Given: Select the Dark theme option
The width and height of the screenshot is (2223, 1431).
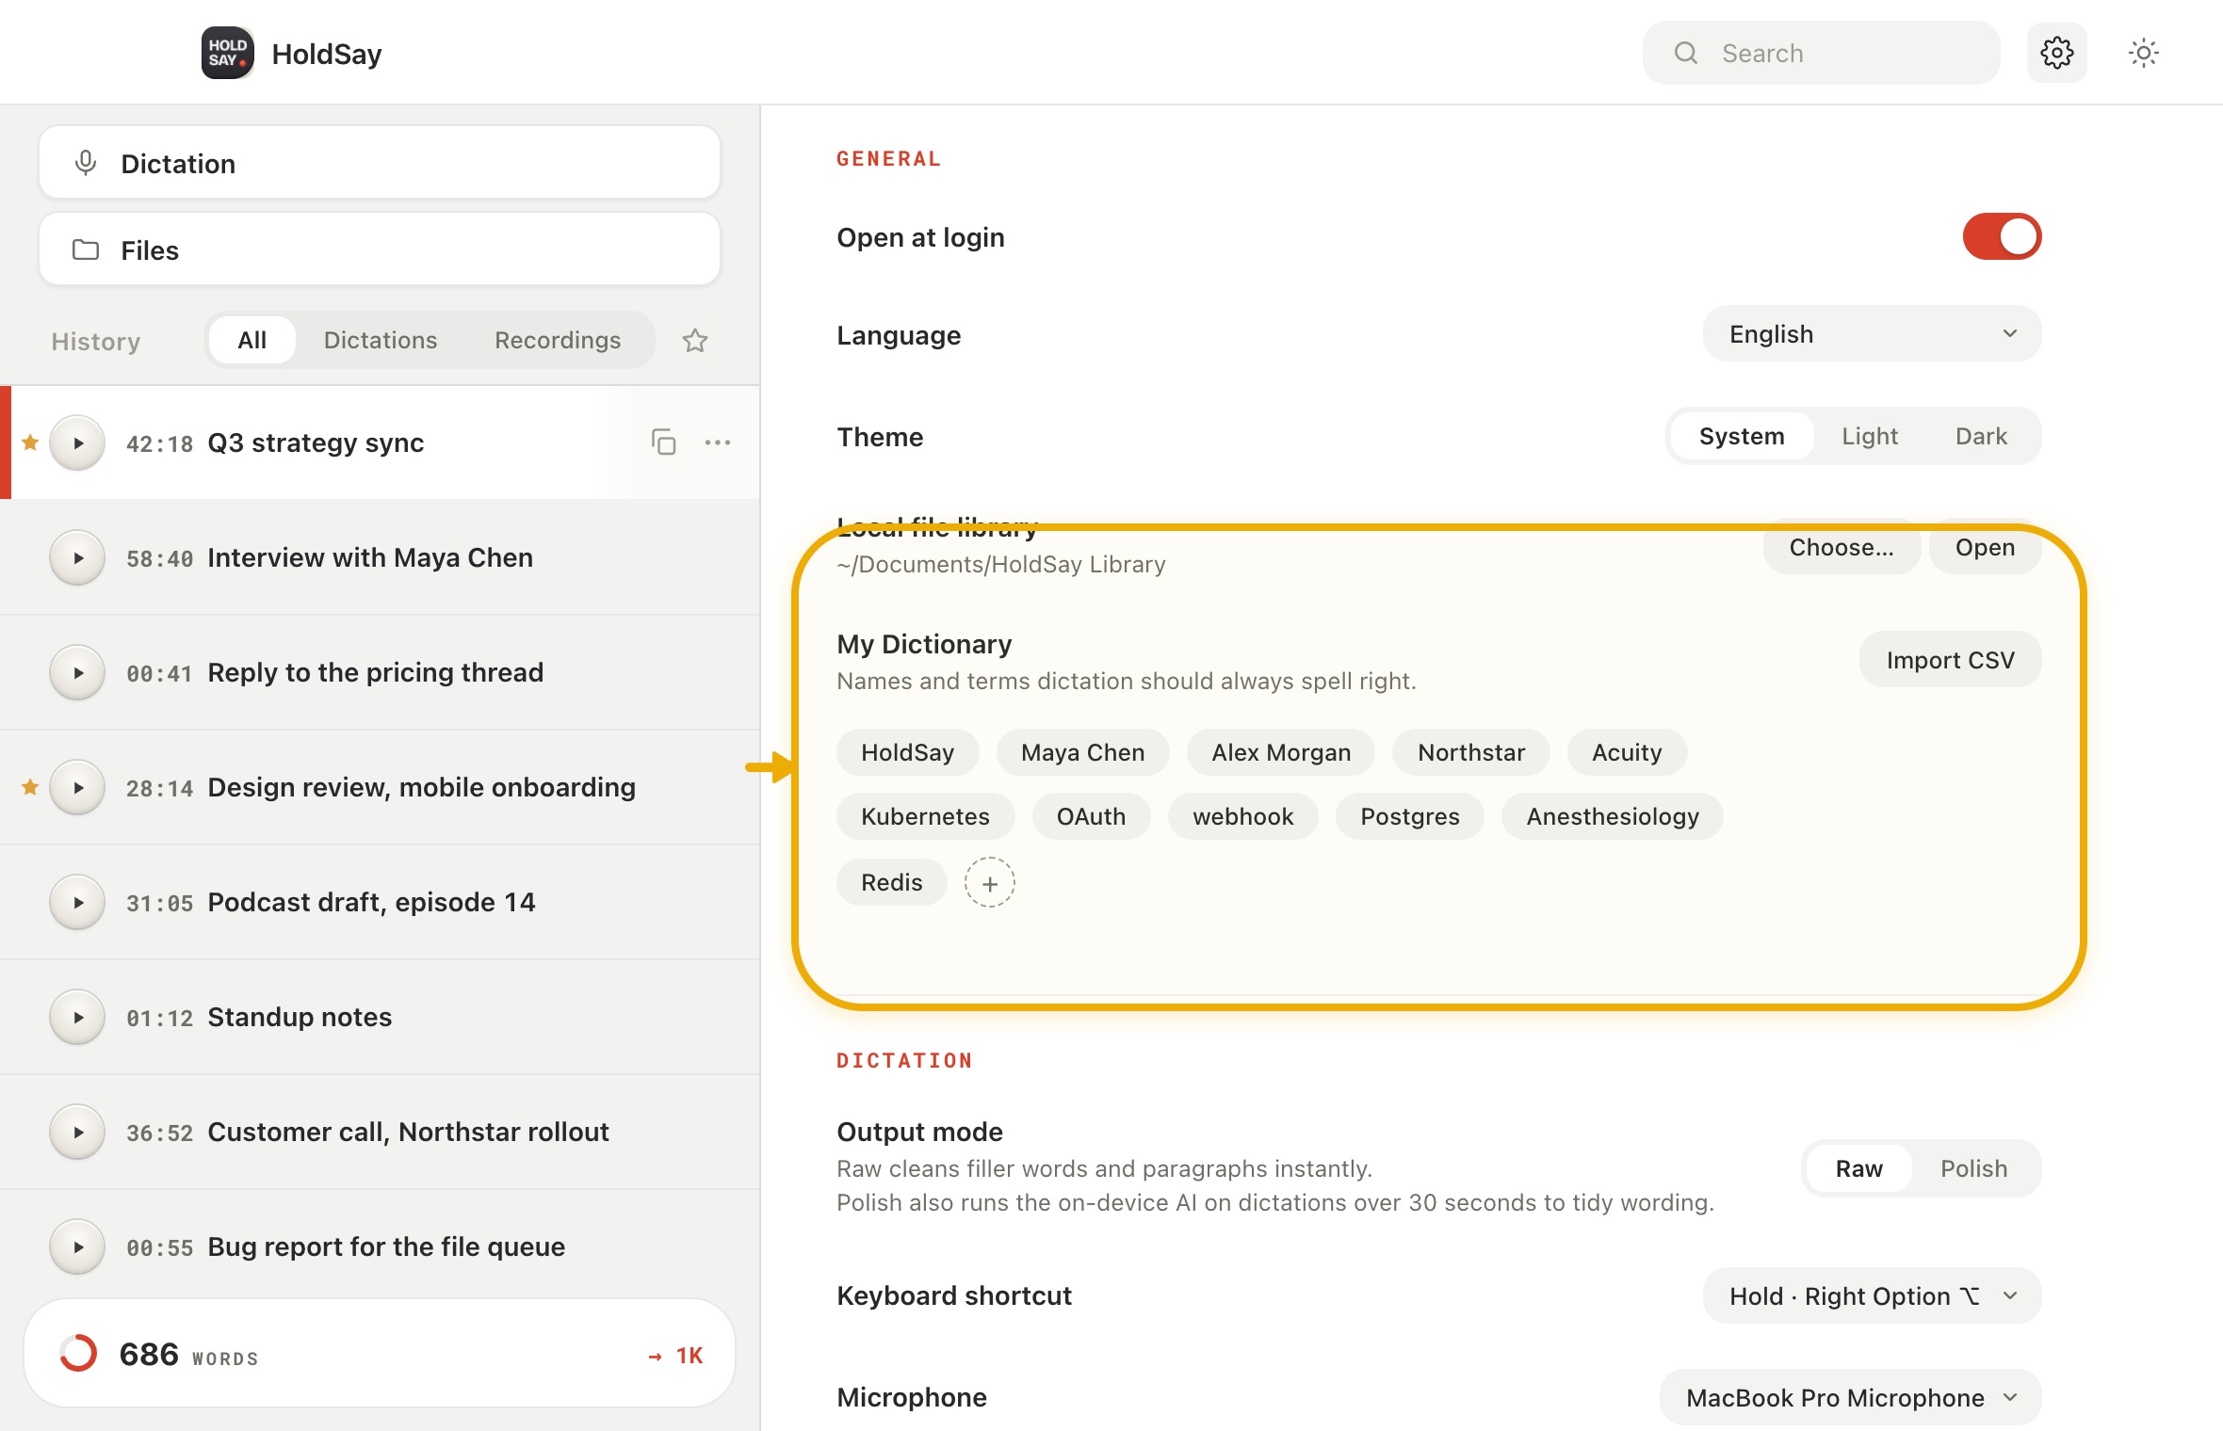Looking at the screenshot, I should (1981, 436).
